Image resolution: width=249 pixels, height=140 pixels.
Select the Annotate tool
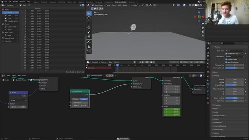(89, 42)
